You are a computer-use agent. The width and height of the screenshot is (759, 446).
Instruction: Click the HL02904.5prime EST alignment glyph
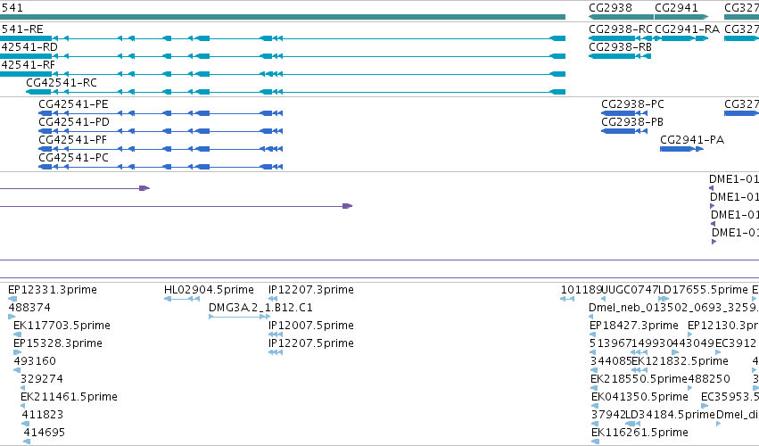pyautogui.click(x=182, y=299)
